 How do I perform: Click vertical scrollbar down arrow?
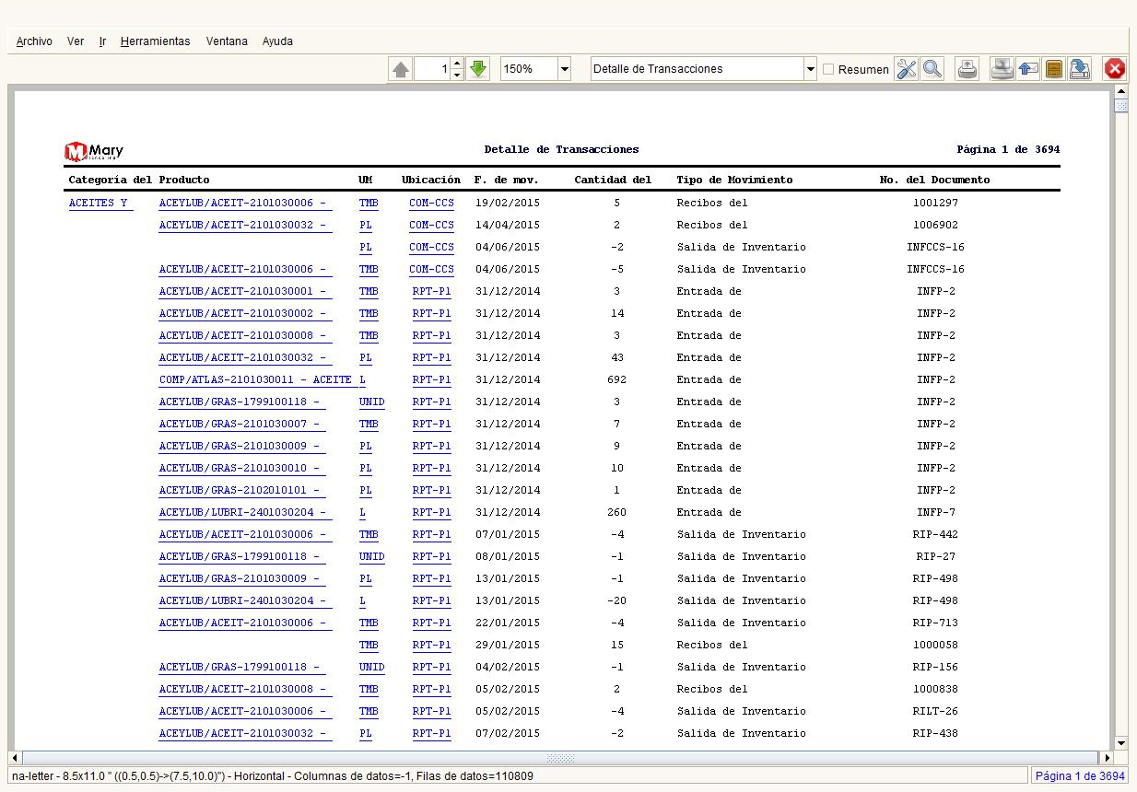click(x=1120, y=743)
